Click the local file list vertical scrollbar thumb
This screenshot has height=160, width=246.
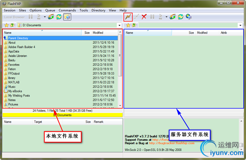(x=120, y=55)
